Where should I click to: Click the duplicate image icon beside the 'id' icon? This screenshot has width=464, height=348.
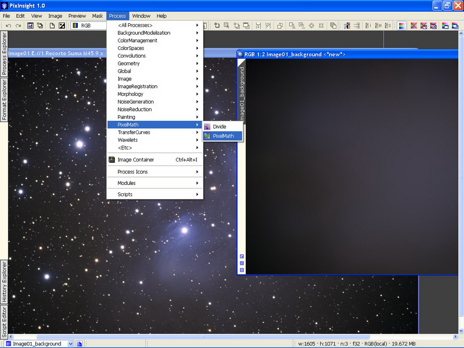tap(40, 26)
